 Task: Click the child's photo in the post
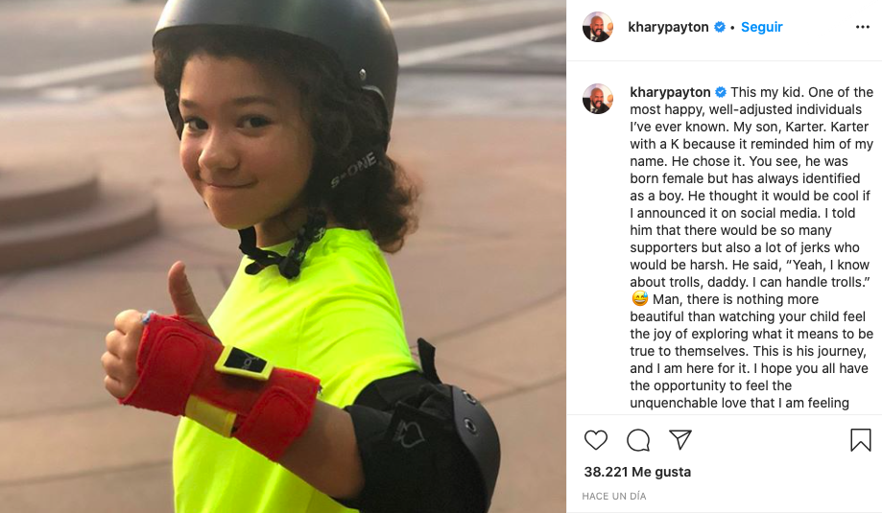283,256
